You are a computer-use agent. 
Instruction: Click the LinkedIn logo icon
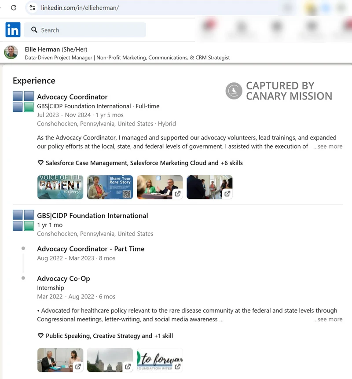coord(13,29)
